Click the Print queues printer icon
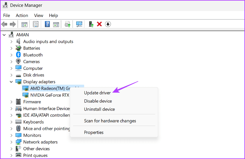Image resolution: width=245 pixels, height=159 pixels. (x=19, y=155)
